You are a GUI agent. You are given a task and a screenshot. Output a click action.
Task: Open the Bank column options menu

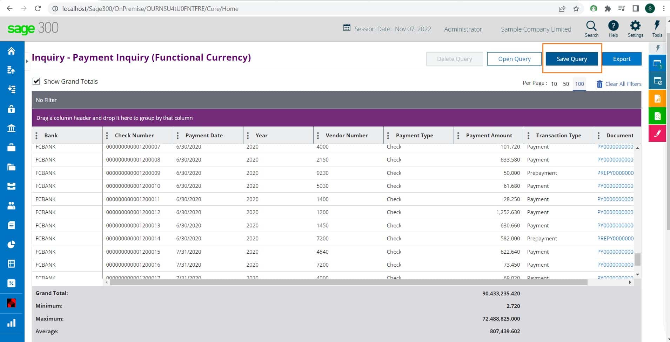point(36,136)
